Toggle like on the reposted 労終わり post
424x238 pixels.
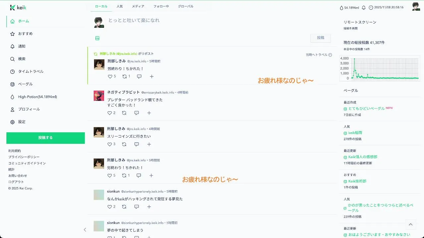(x=110, y=76)
